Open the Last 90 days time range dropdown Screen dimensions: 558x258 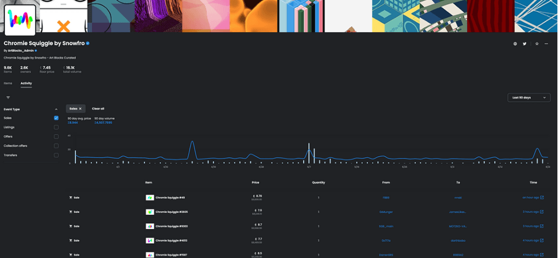click(529, 98)
